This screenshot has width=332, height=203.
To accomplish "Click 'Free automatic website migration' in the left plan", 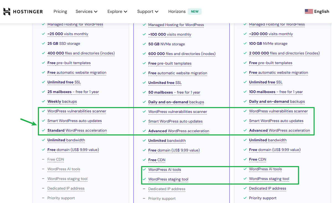I will pyautogui.click(x=77, y=73).
